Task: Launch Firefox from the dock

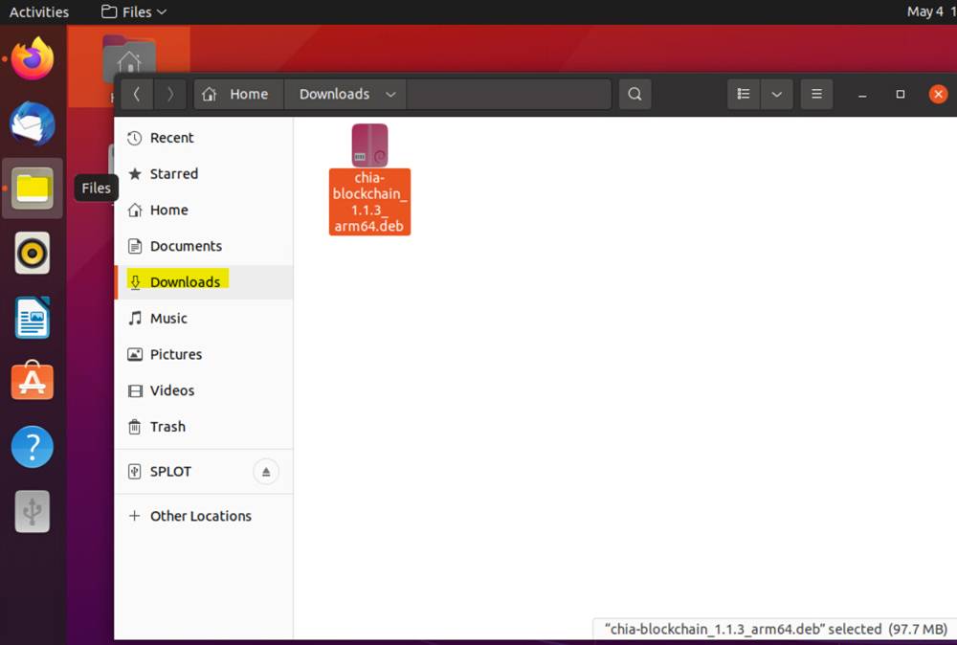Action: (x=33, y=58)
